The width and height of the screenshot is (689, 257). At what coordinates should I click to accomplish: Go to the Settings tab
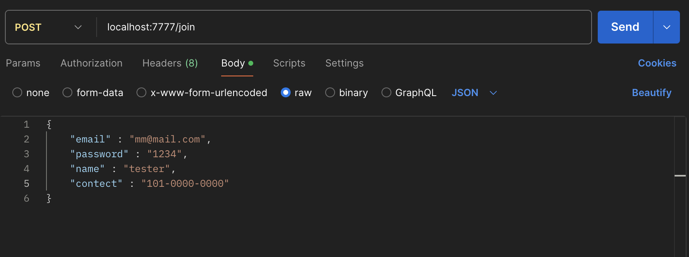344,63
